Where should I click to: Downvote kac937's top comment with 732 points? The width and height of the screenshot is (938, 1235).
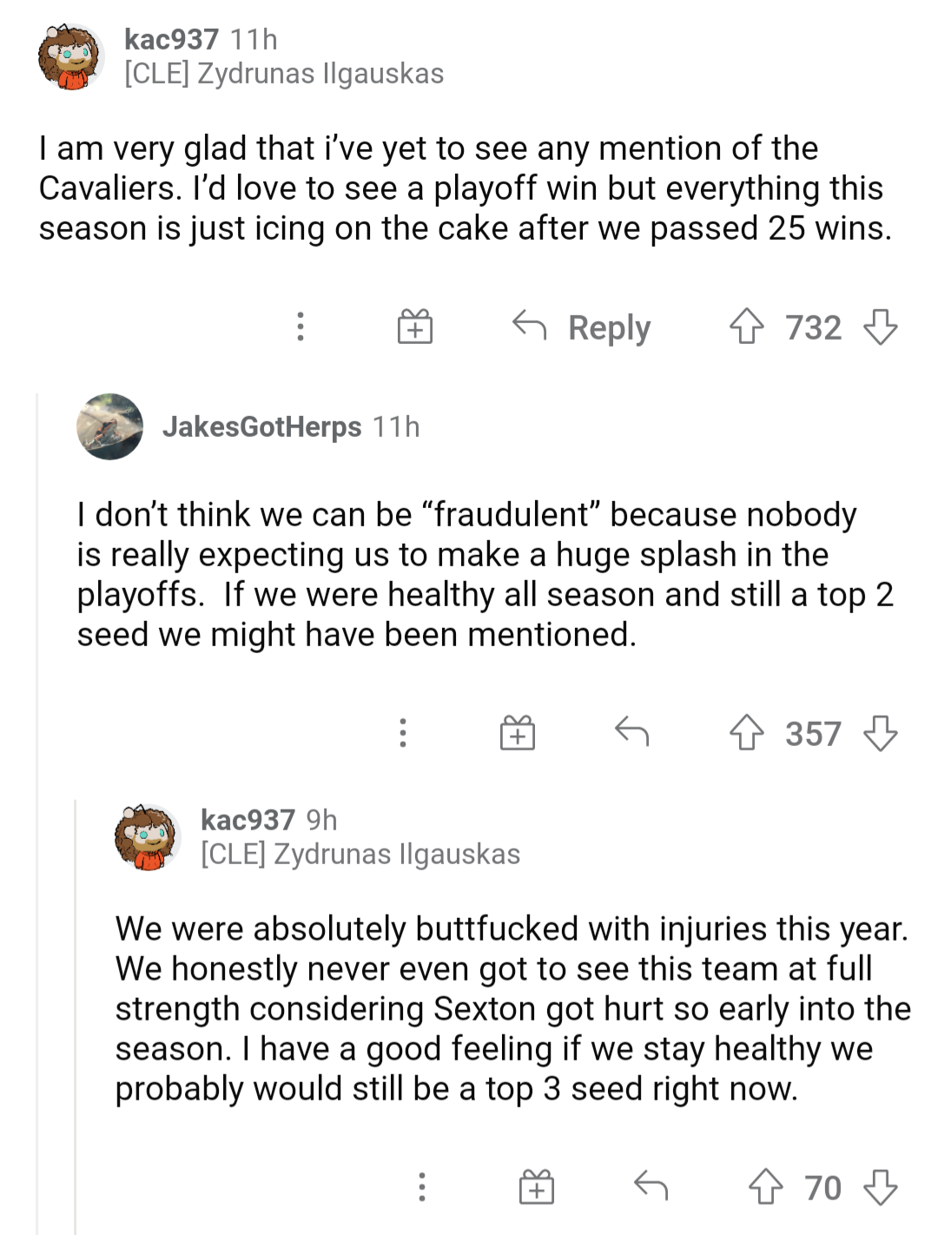(880, 327)
